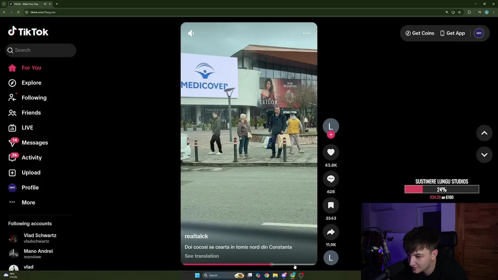Image resolution: width=498 pixels, height=280 pixels.
Task: Click the Following accounts heading
Action: [x=30, y=224]
